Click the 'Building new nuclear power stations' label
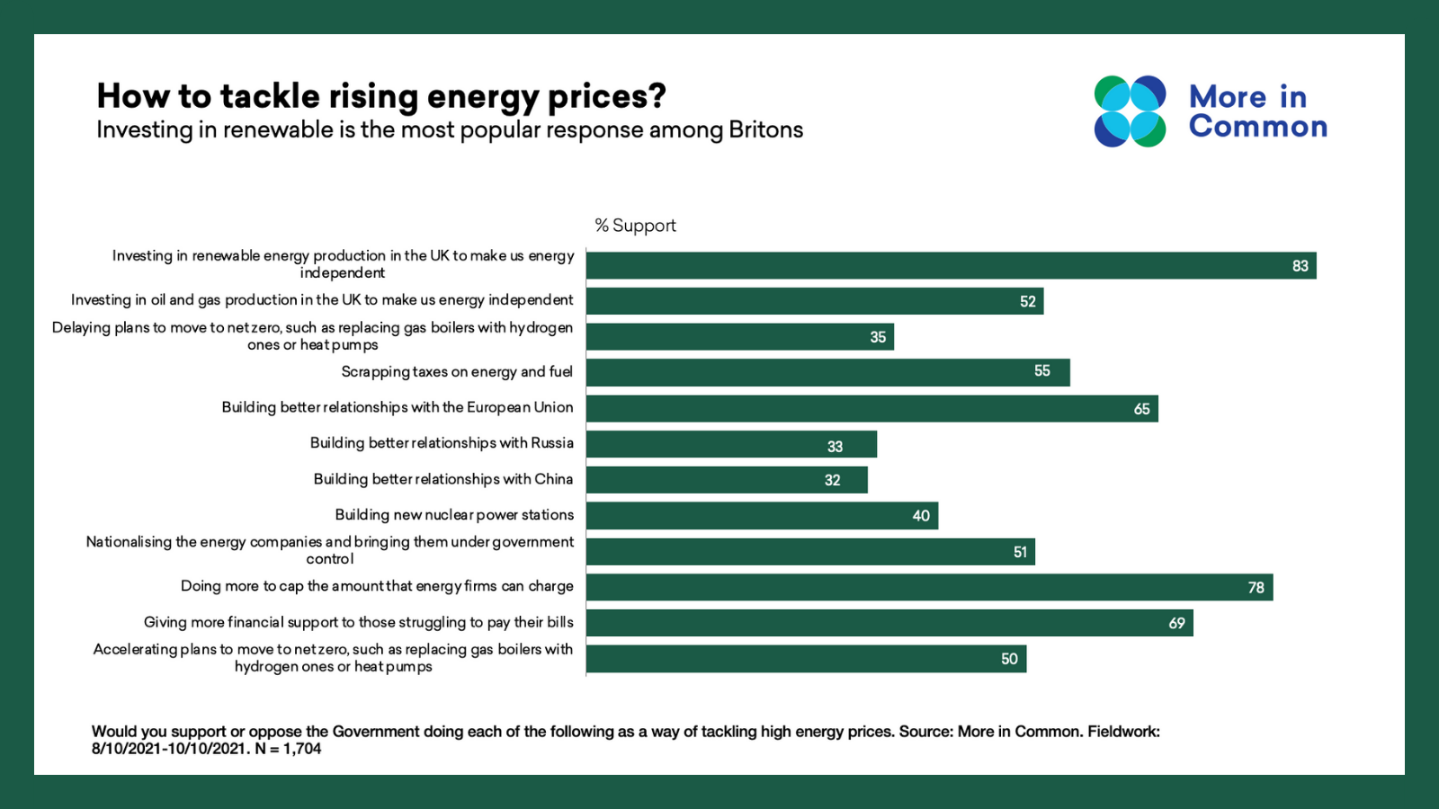 [x=454, y=515]
